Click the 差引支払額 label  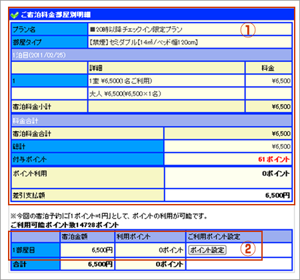(29, 195)
